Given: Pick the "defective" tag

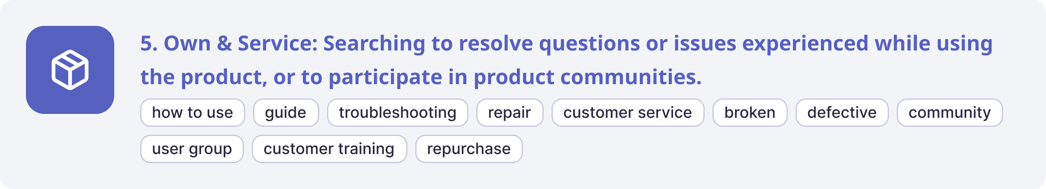Looking at the screenshot, I should 842,113.
